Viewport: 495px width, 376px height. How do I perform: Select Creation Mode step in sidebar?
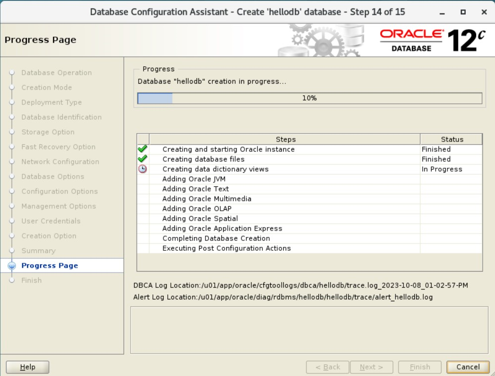47,88
